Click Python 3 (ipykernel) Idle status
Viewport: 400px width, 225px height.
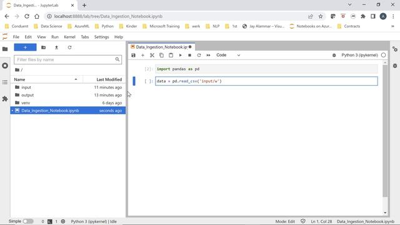point(94,221)
